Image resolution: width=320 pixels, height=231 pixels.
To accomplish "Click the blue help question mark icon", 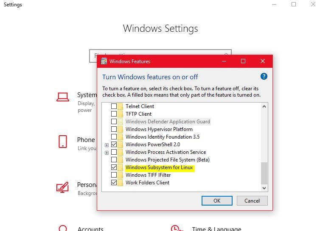I will [x=264, y=77].
